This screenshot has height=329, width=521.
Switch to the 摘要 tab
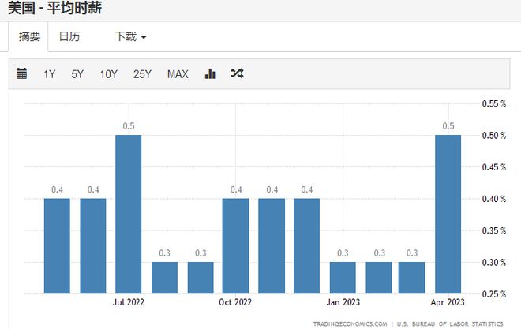(29, 36)
